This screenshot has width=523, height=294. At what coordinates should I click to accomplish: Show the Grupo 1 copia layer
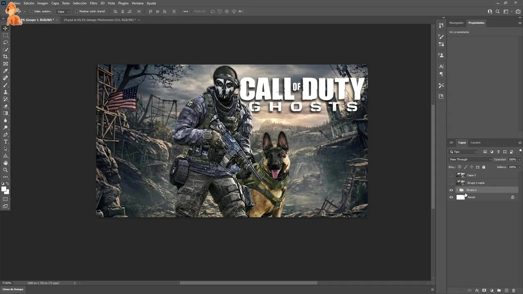pos(451,183)
